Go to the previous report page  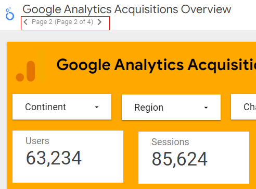coord(25,22)
